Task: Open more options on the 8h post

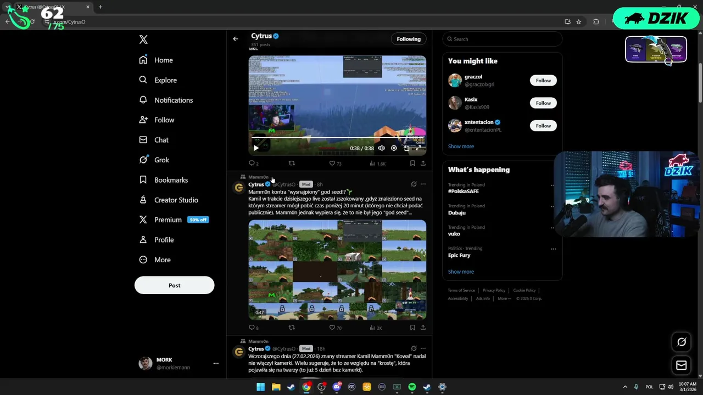Action: point(423,184)
